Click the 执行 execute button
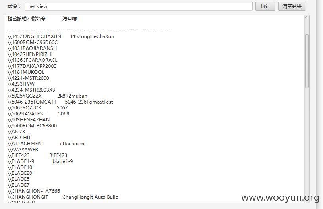The image size is (323, 209). coord(265,6)
